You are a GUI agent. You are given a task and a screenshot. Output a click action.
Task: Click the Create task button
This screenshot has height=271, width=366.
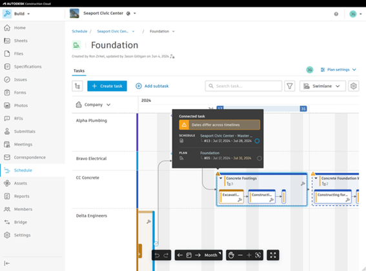point(107,86)
